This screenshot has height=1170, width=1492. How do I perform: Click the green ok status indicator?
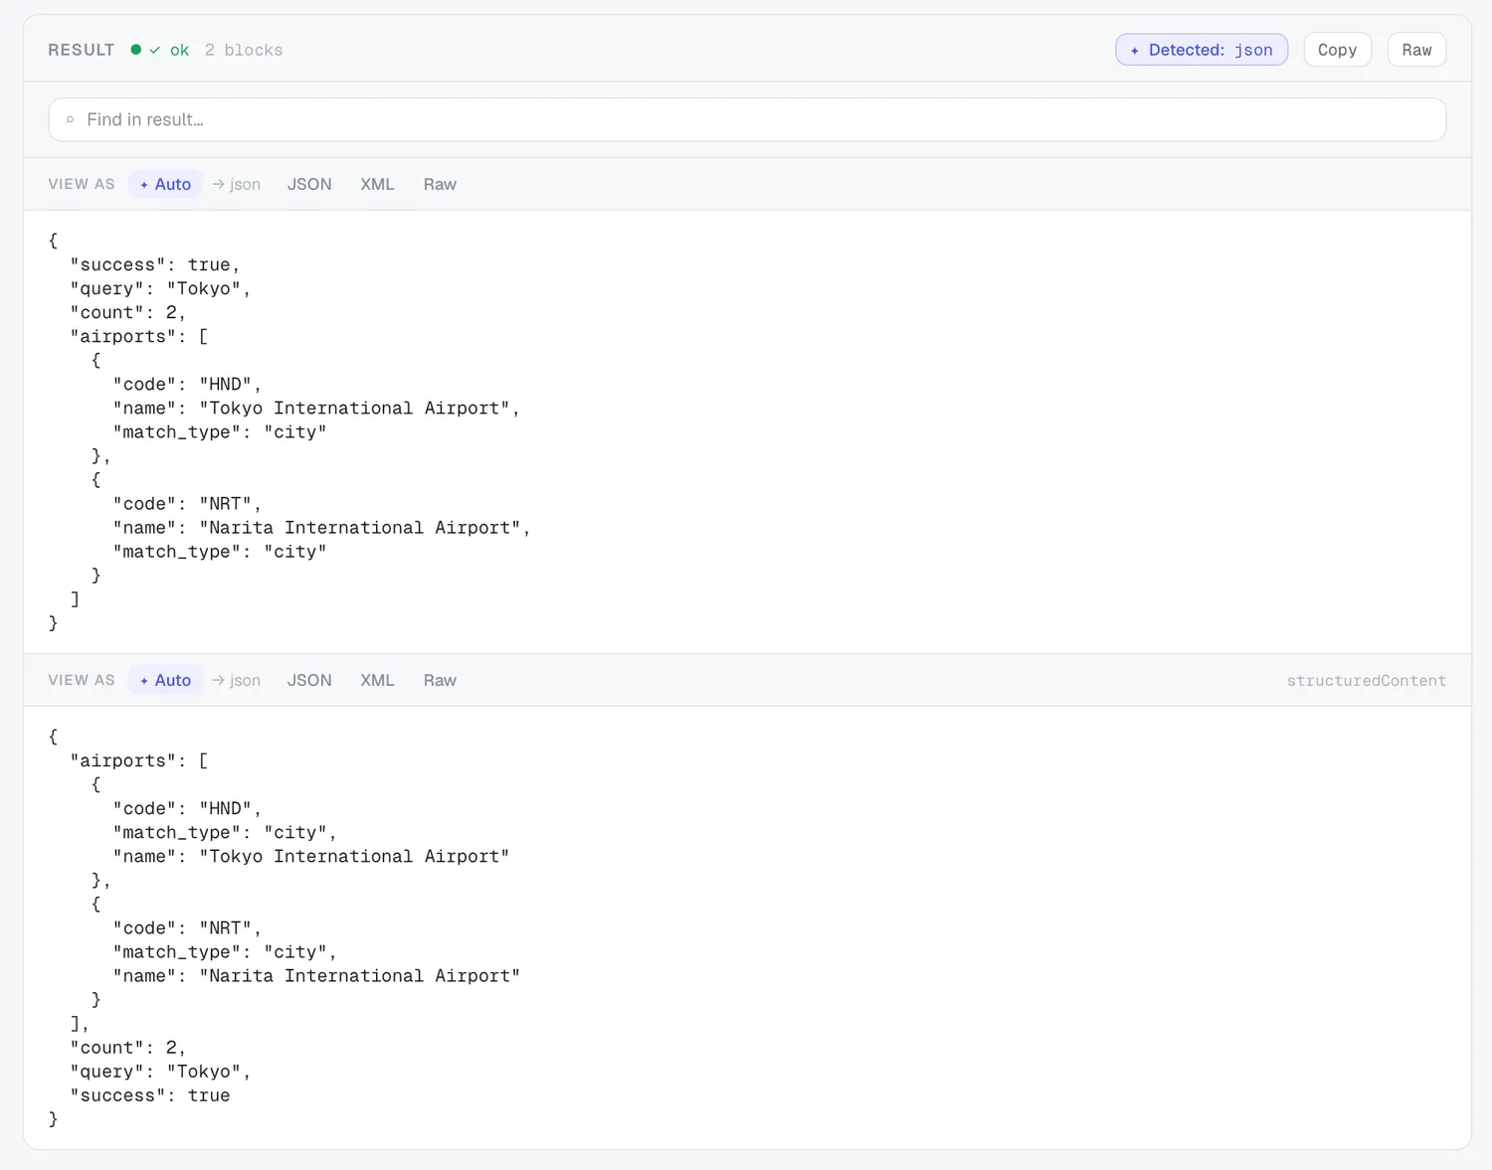pyautogui.click(x=159, y=50)
